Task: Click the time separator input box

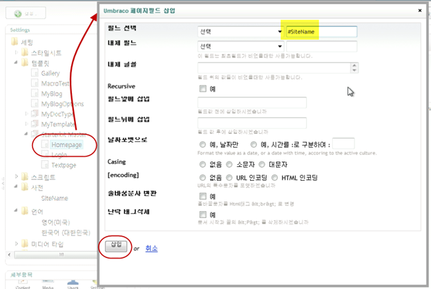Action: click(343, 143)
